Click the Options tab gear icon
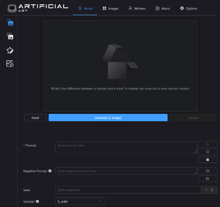Screen dimensions: 220x207 coord(182,8)
